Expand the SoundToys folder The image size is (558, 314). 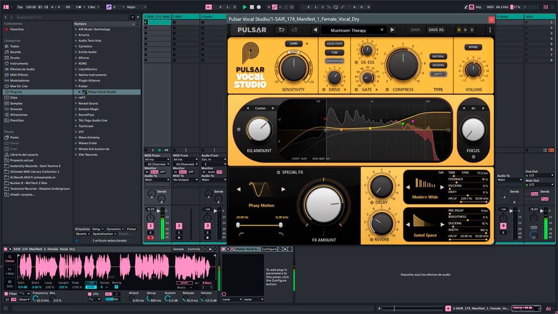76,114
